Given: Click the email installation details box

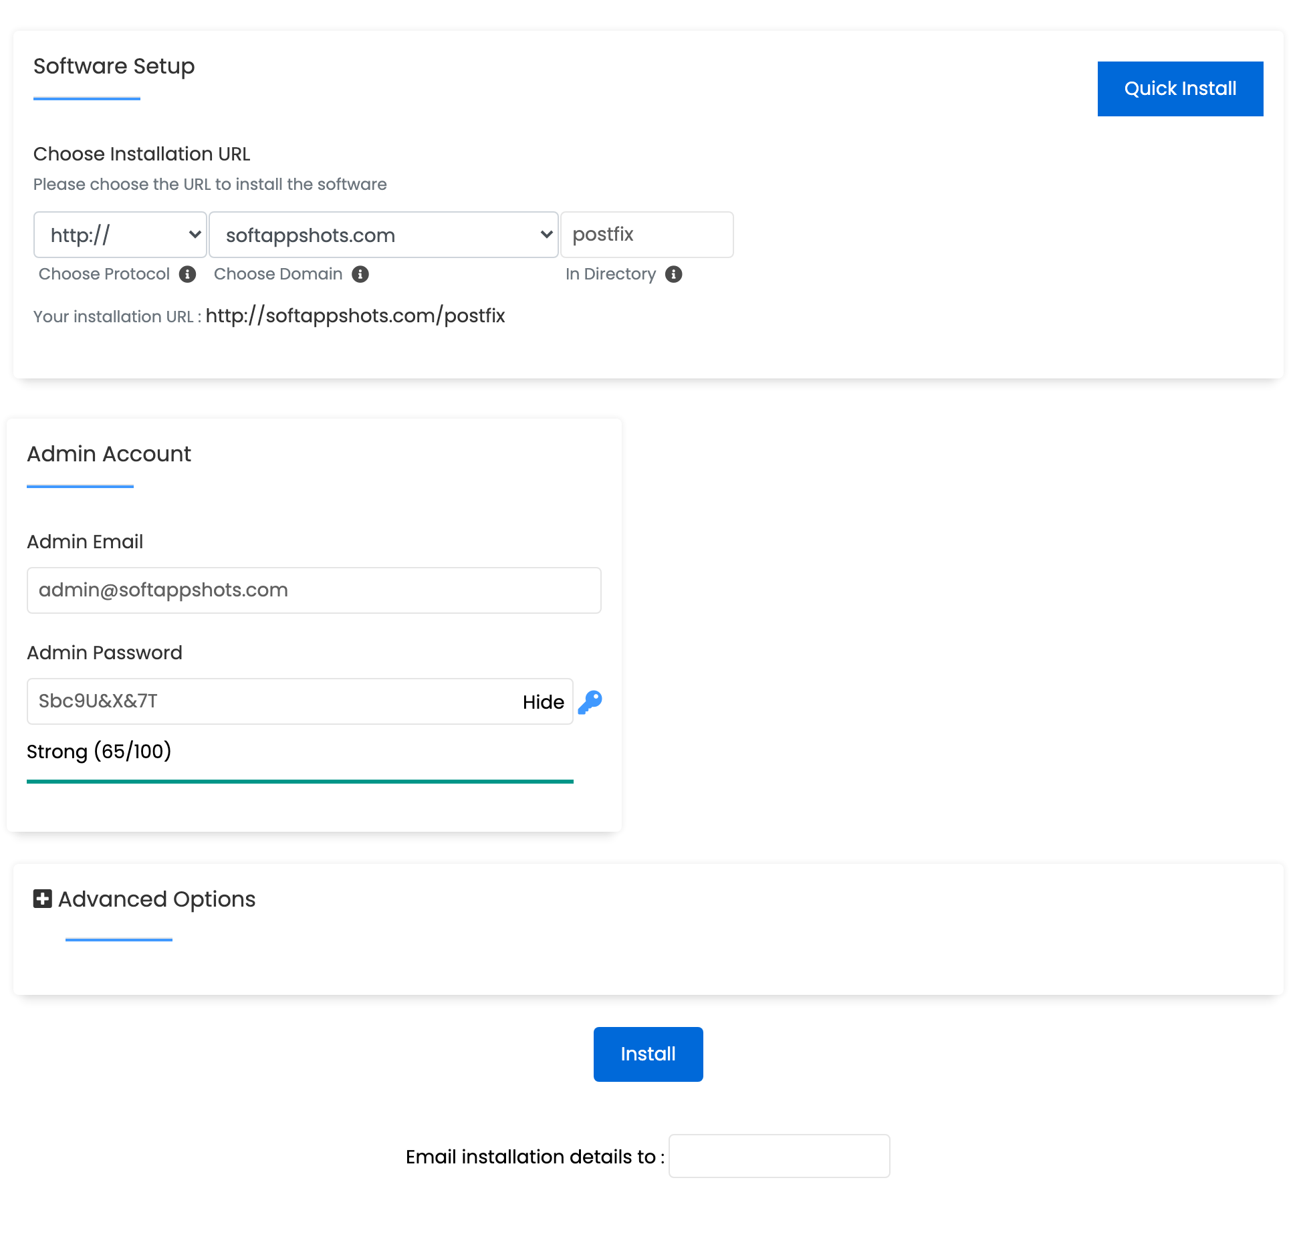Looking at the screenshot, I should tap(779, 1156).
